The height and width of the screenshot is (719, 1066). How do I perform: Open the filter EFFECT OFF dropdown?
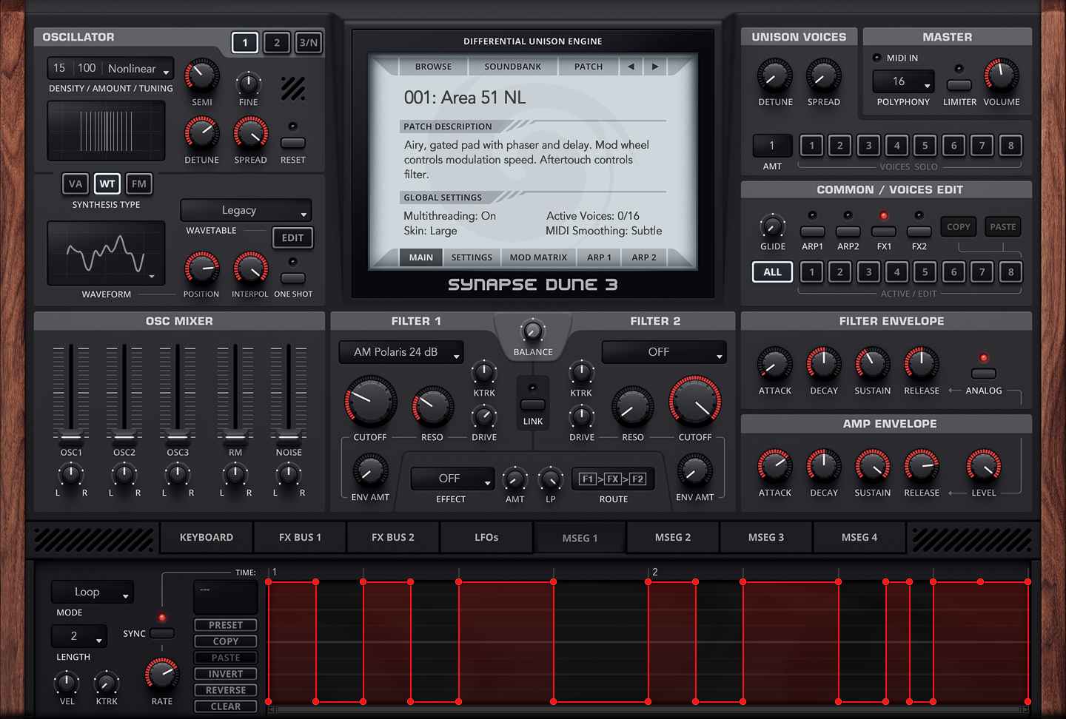point(452,479)
